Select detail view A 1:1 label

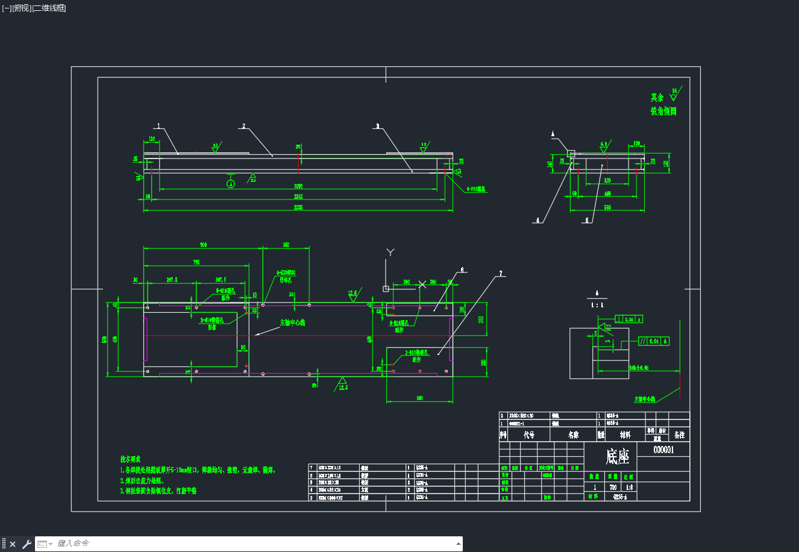(x=597, y=300)
